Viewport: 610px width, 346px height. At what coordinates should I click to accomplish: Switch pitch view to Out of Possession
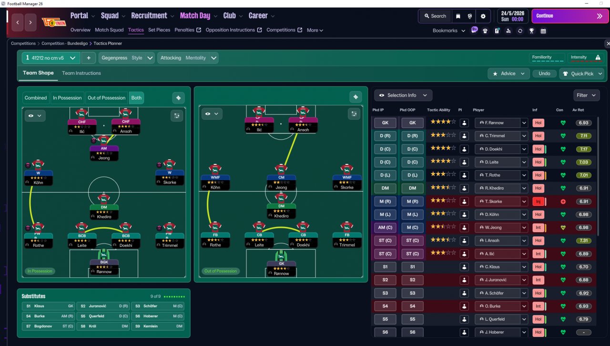[106, 98]
